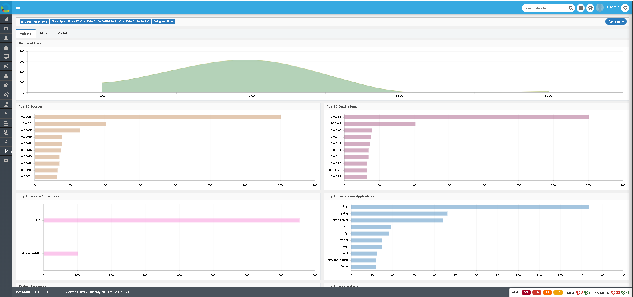Open the lifebuoy support icon
633x297 pixels.
590,8
